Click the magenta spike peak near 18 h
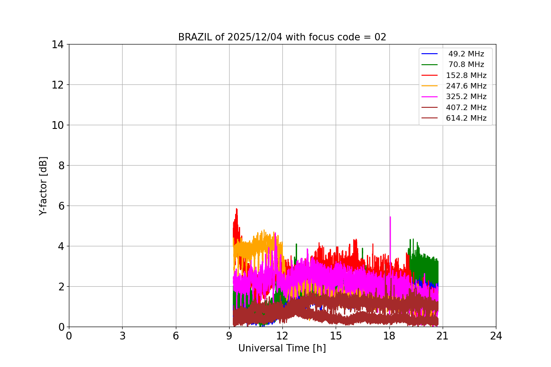551x367 pixels. click(x=390, y=217)
